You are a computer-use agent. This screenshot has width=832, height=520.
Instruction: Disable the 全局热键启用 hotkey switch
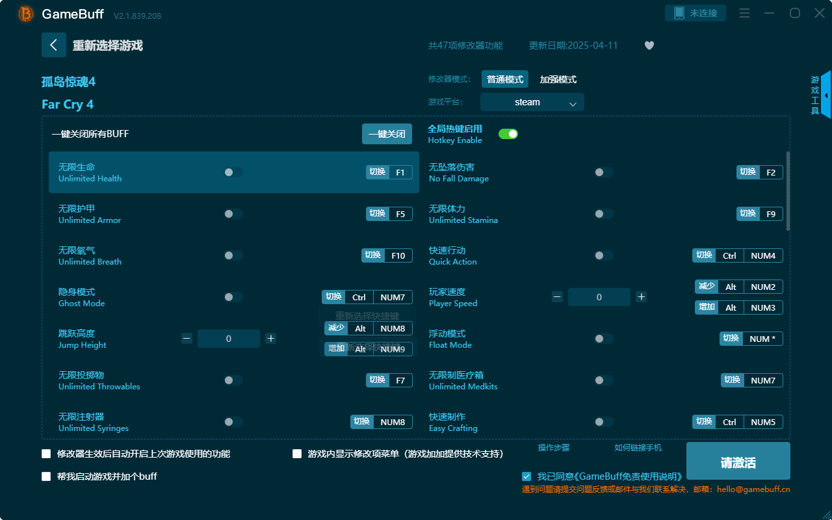508,133
